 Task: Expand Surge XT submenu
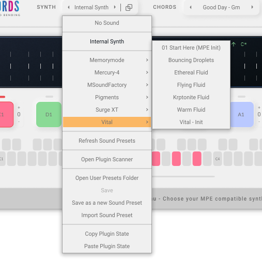[107, 110]
